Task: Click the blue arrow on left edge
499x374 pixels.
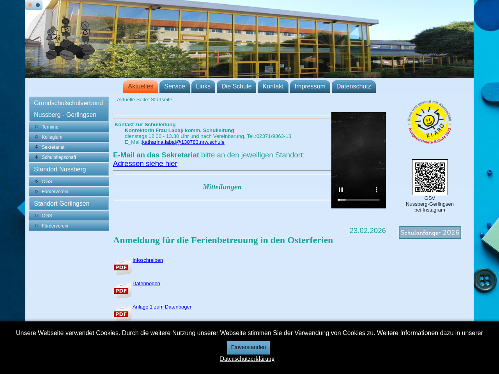Action: click(21, 208)
